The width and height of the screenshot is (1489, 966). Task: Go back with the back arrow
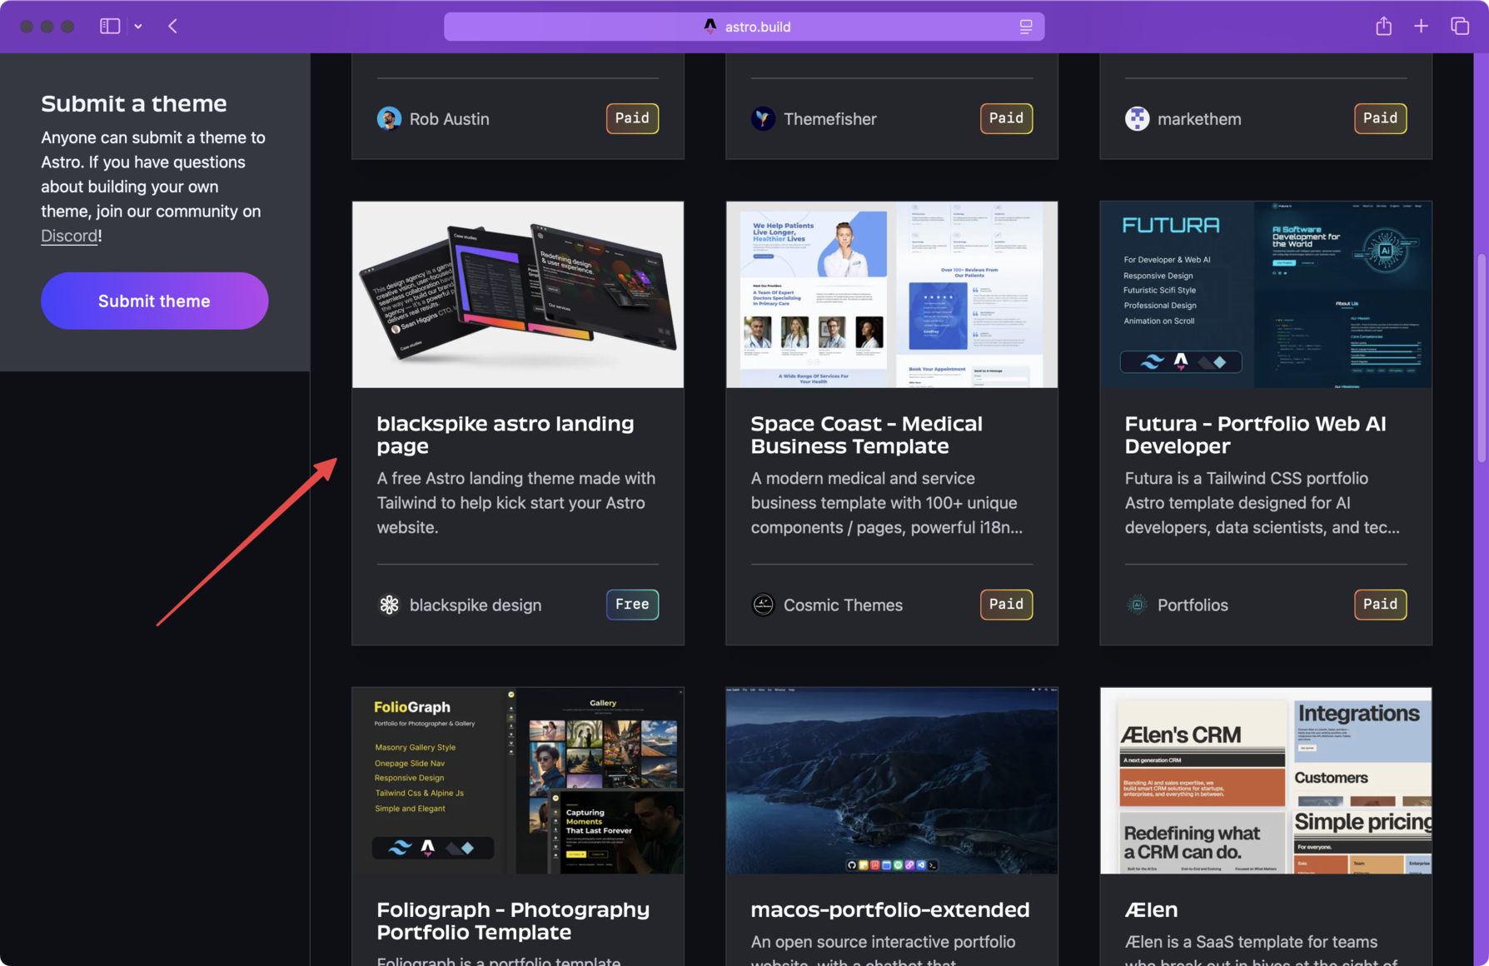(x=173, y=27)
